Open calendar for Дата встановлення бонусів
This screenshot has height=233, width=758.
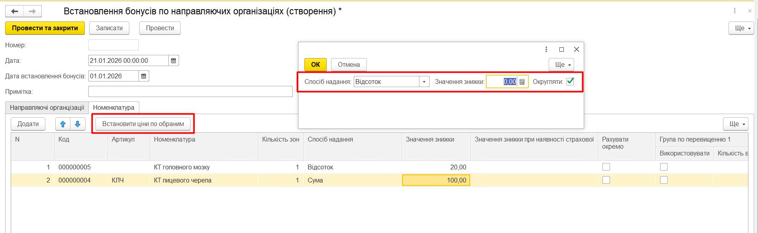[x=144, y=76]
